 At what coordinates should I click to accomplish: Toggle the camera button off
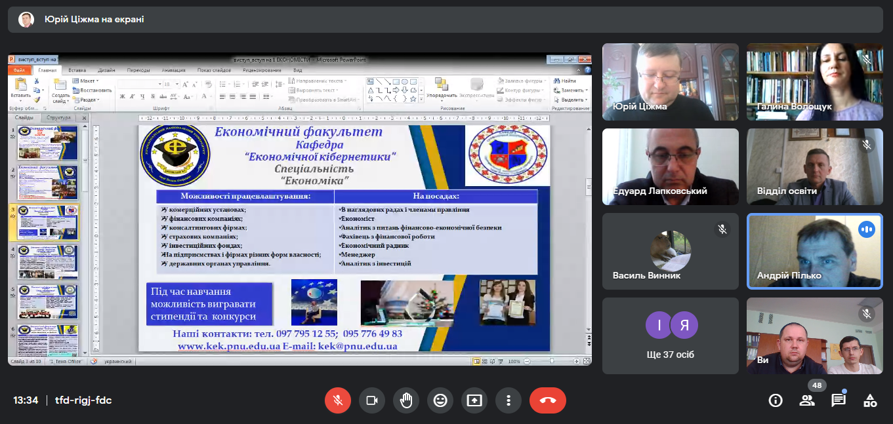coord(372,400)
